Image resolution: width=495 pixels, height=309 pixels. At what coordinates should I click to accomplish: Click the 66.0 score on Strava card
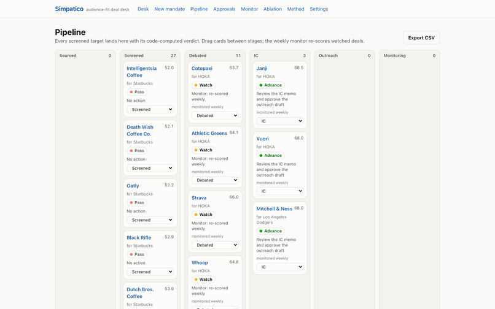tap(234, 197)
